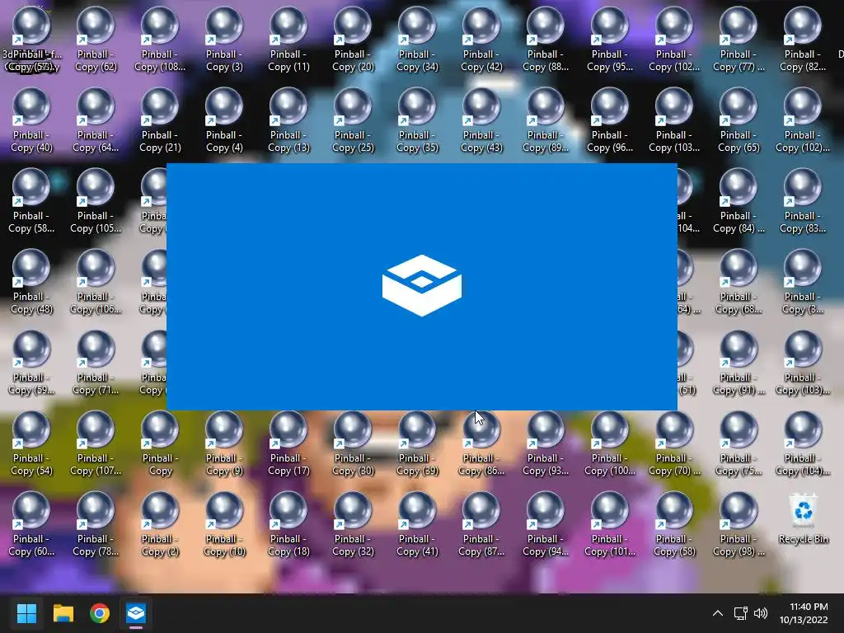Select the Pinball - Copy (98) shortcut
This screenshot has width=844, height=633.
(738, 523)
